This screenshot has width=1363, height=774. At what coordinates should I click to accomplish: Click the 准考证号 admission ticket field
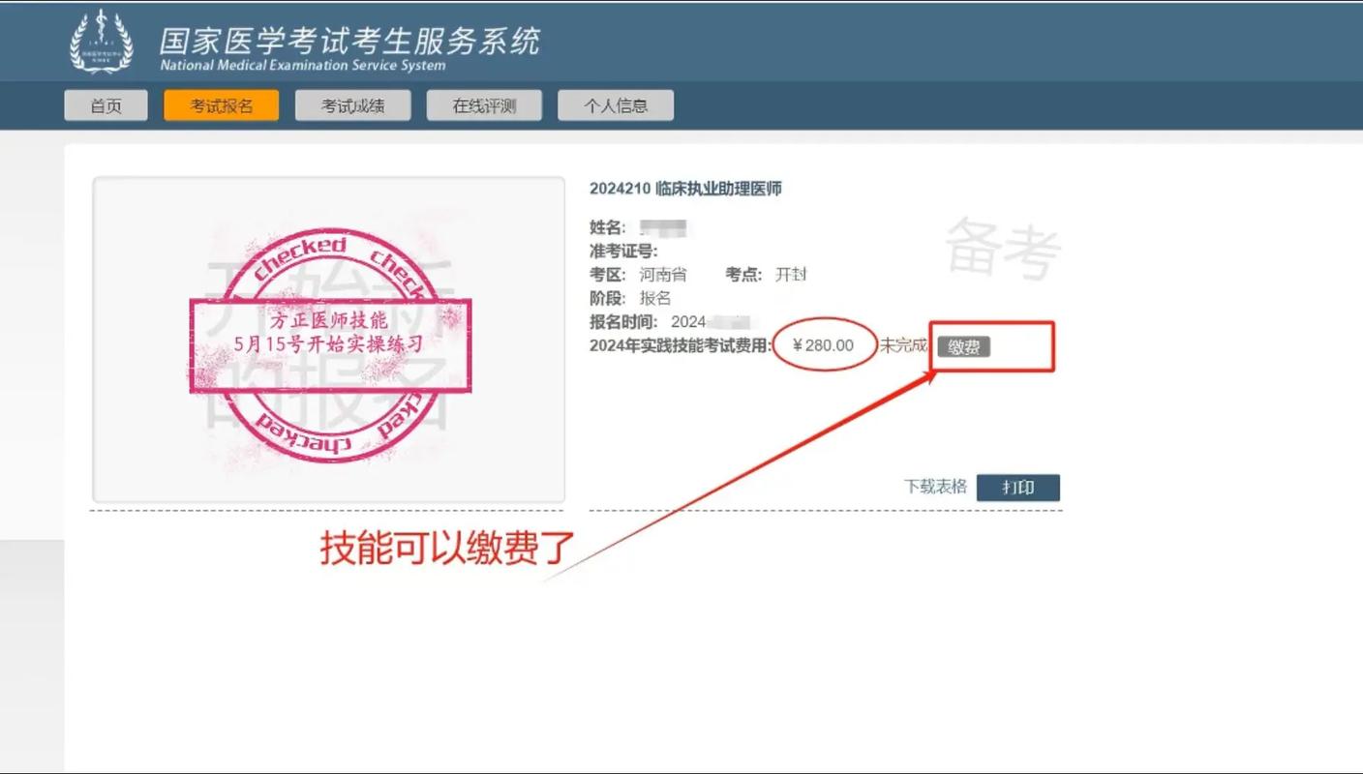click(x=623, y=250)
